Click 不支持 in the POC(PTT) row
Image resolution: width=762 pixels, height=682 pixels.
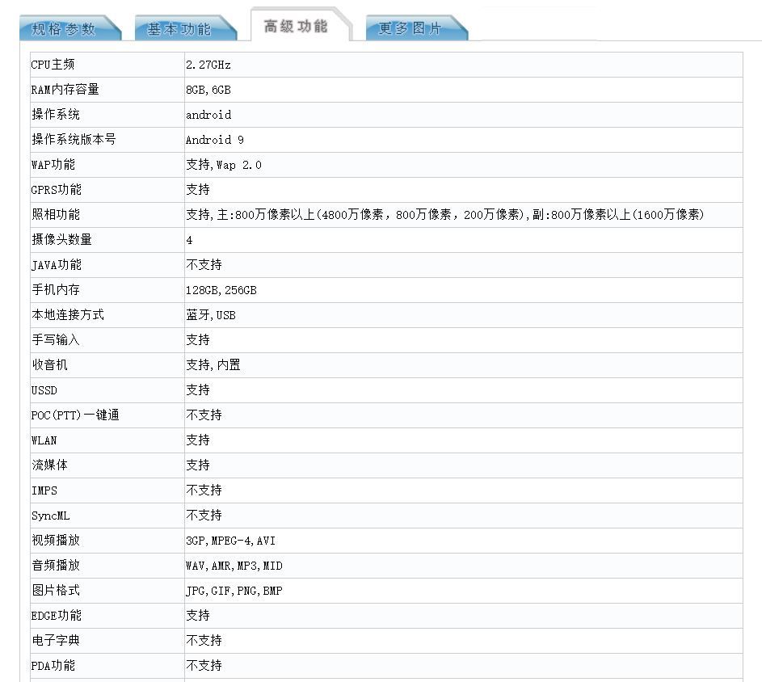pyautogui.click(x=204, y=415)
